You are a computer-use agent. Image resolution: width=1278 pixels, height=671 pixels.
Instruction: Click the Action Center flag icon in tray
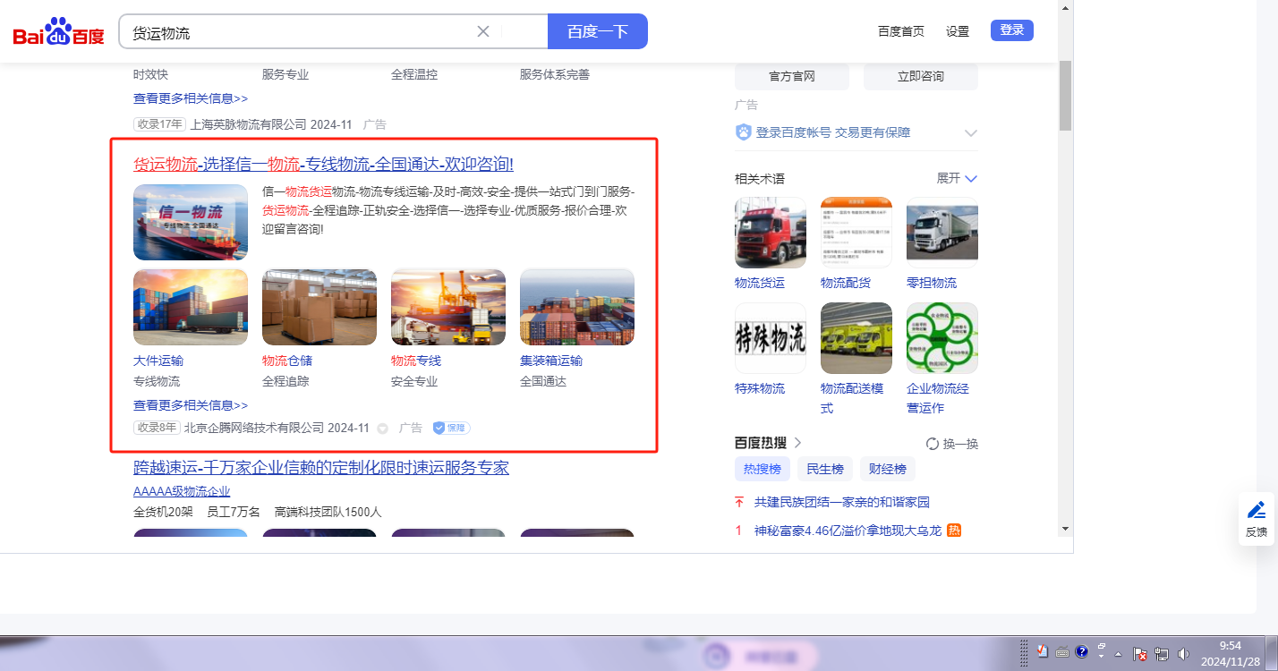[1140, 653]
